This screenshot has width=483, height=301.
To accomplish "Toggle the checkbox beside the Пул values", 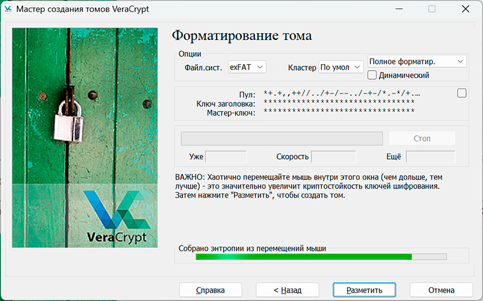I will 462,93.
